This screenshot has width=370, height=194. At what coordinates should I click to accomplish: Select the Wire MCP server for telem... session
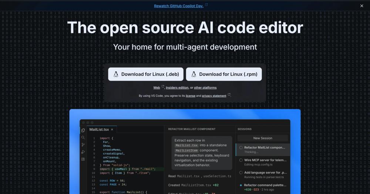point(263,162)
